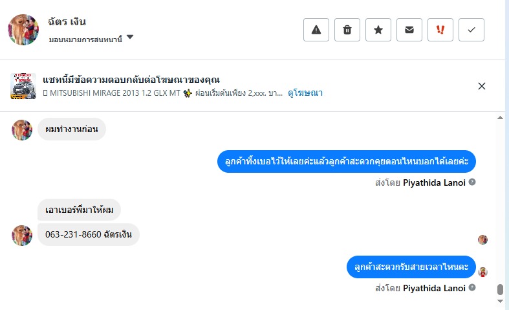Click the seen-by avatar beside phone message

[x=482, y=239]
